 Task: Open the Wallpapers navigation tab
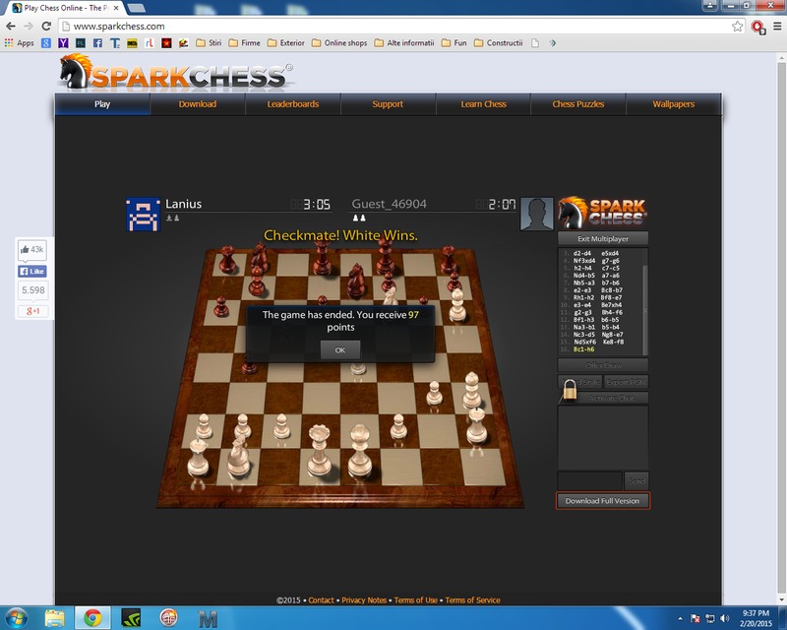[674, 104]
